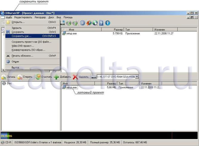The width and height of the screenshot is (199, 146).
Task: Select Сохранить как... in the File menu
Action: click(21, 36)
